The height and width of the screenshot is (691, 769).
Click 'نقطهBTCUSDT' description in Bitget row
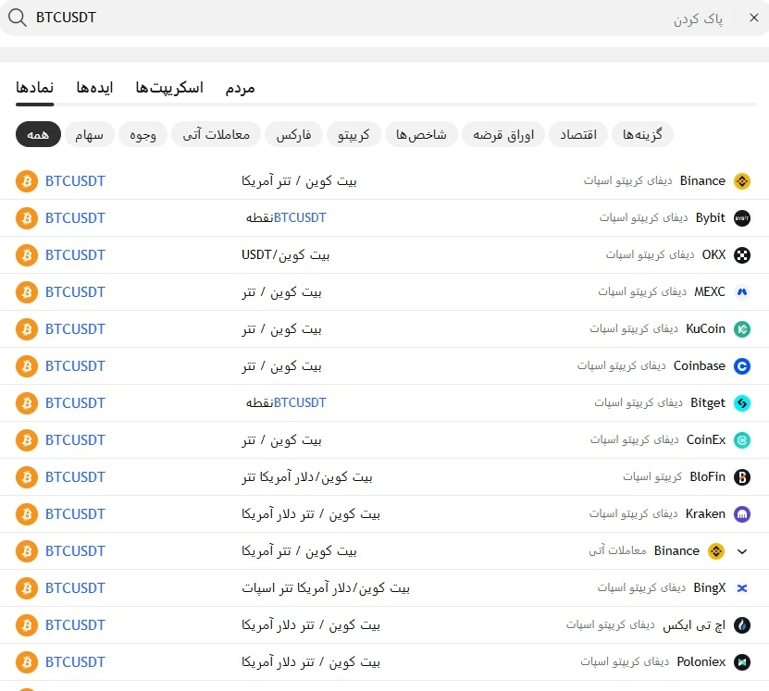[287, 403]
